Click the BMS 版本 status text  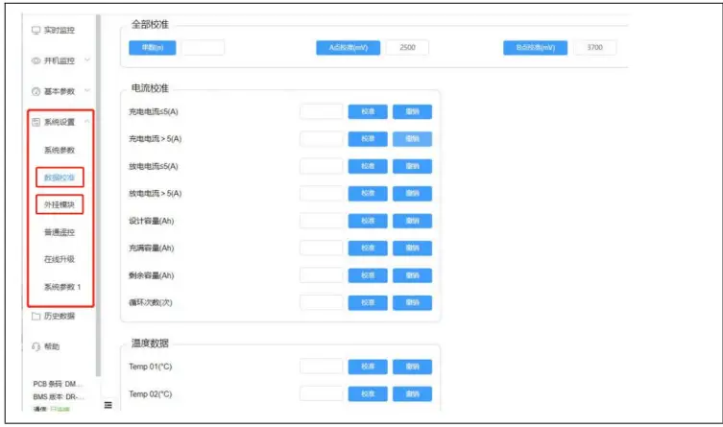point(59,396)
